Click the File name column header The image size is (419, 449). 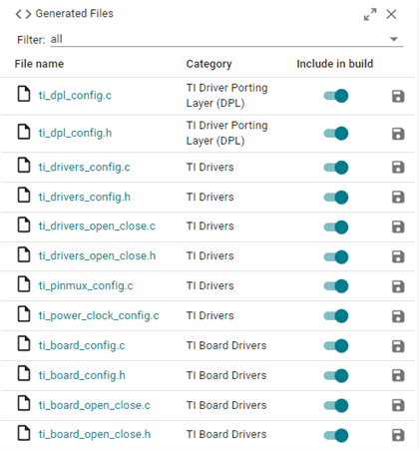click(39, 64)
